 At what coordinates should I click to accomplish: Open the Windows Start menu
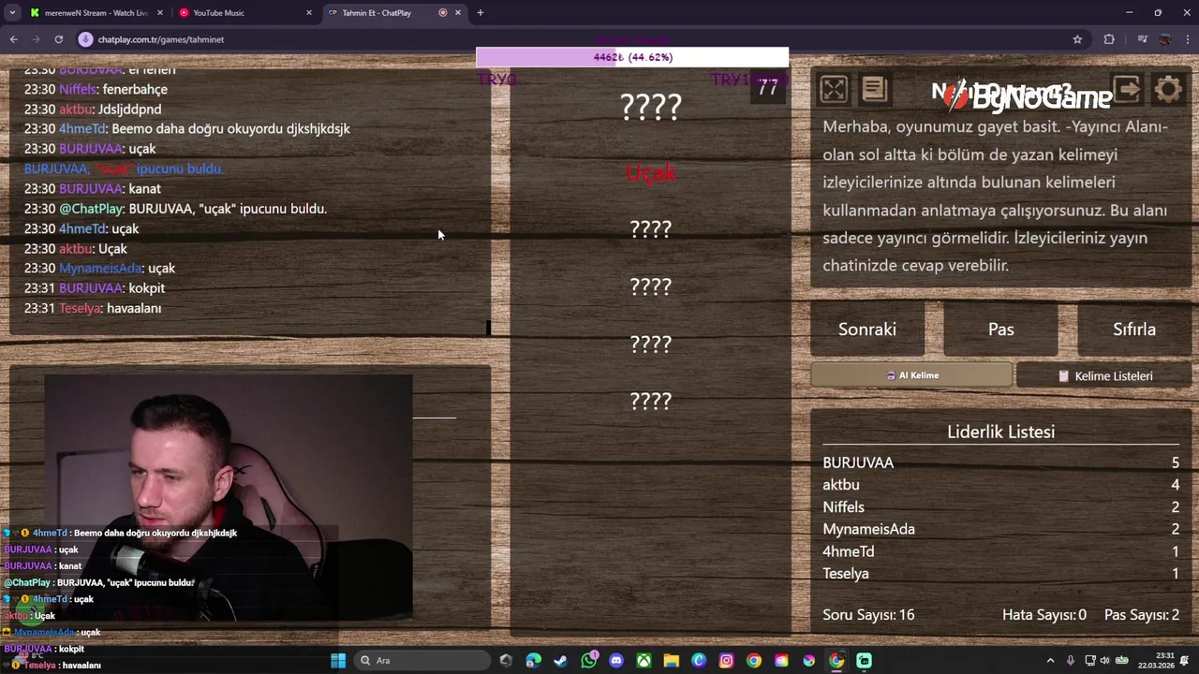338,661
